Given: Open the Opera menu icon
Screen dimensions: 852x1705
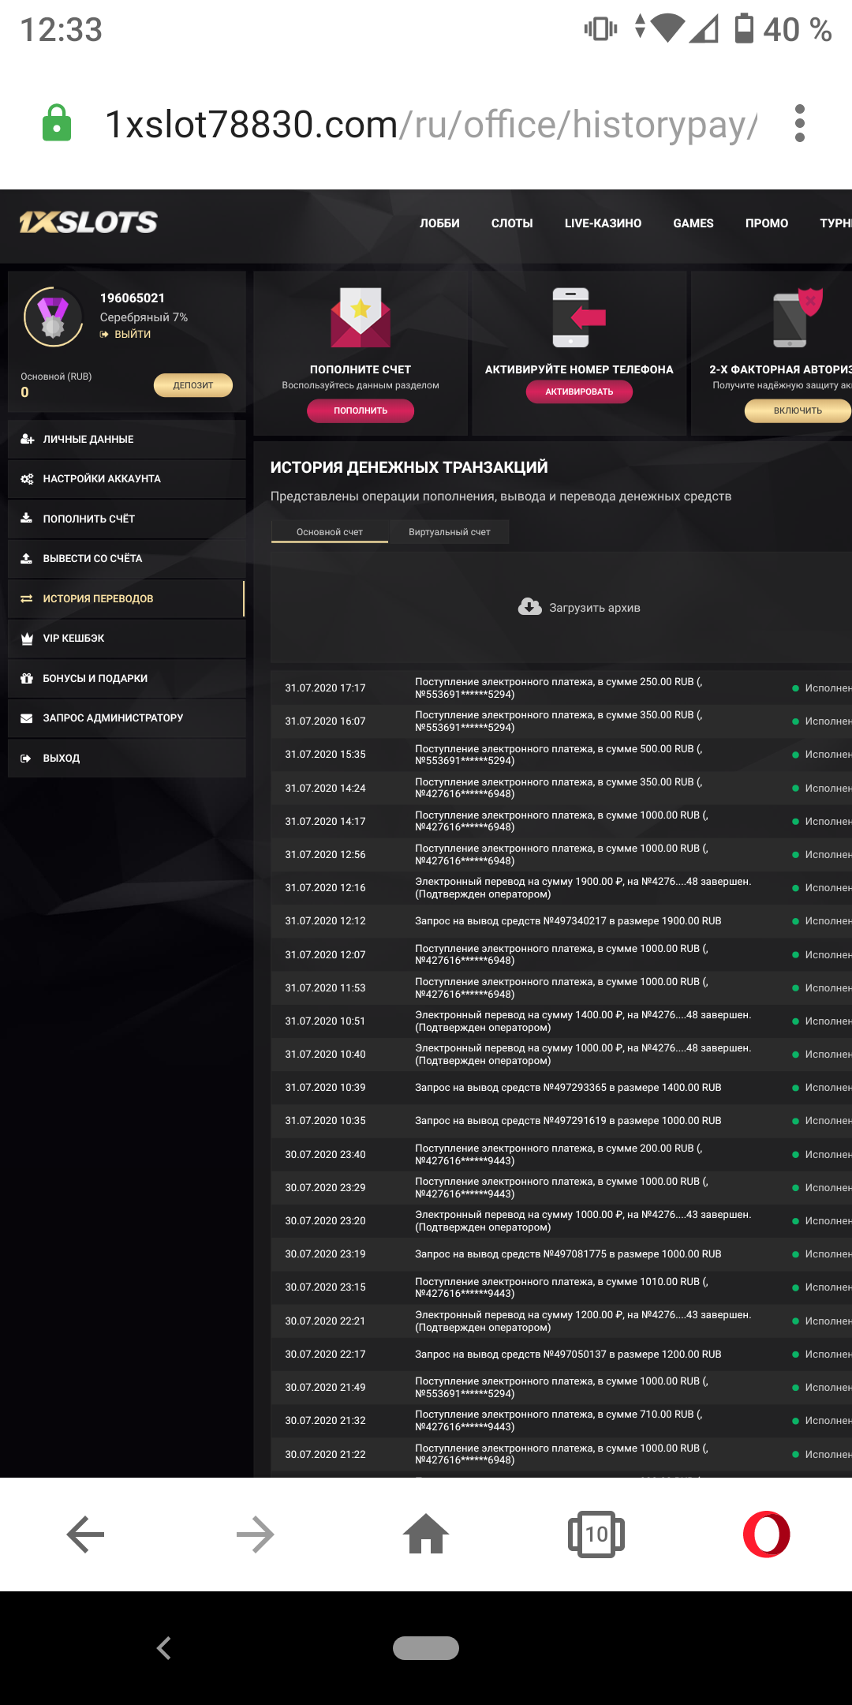Looking at the screenshot, I should pyautogui.click(x=767, y=1534).
